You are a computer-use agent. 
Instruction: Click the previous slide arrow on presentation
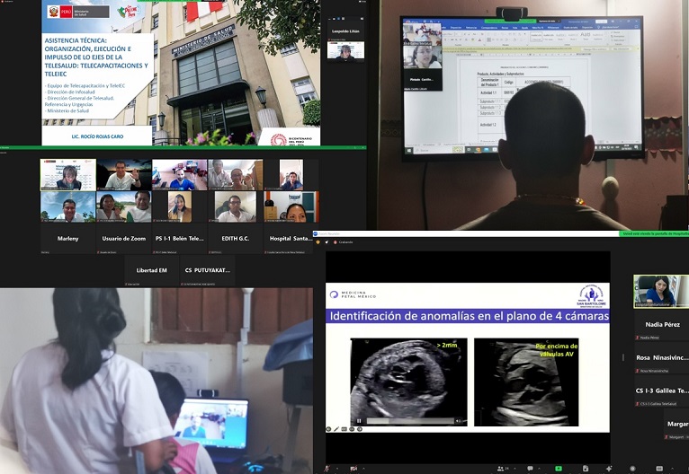click(328, 429)
